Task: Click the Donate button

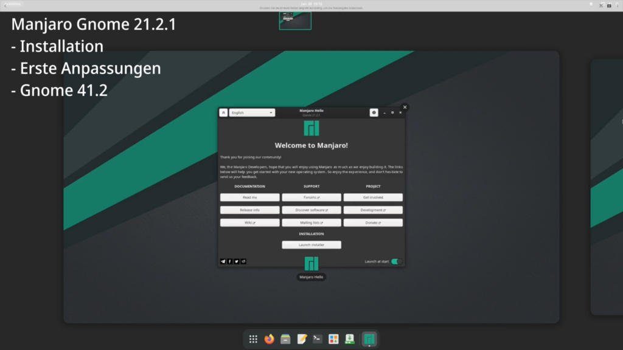Action: 373,222
